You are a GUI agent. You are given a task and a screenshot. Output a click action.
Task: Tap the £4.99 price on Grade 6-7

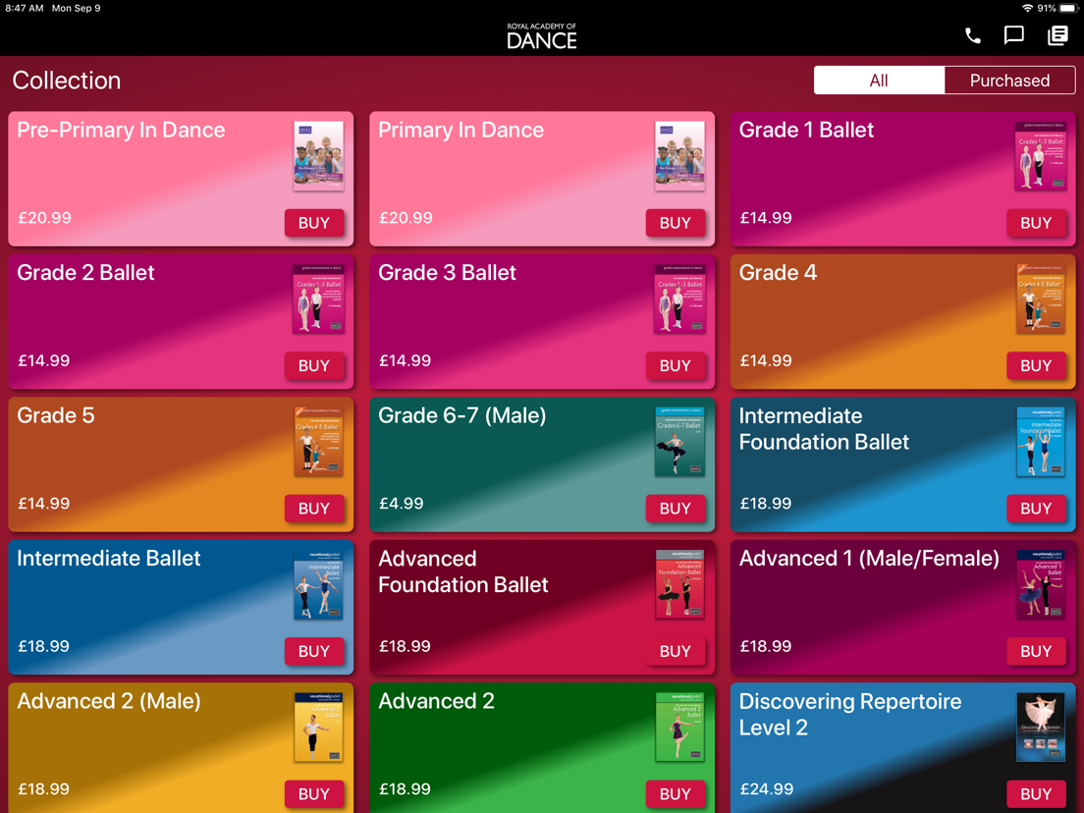coord(401,504)
